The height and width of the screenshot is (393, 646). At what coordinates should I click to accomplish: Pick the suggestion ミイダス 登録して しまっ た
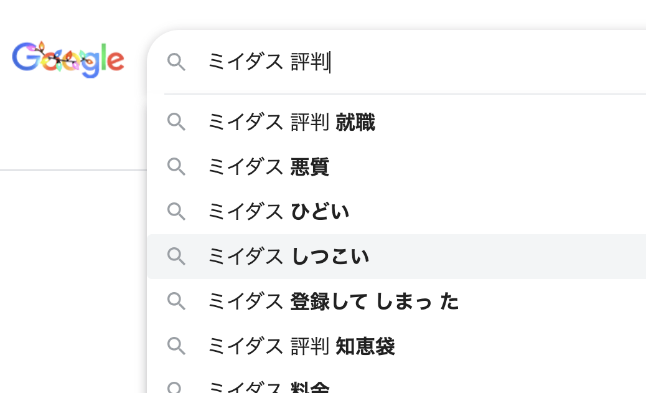pos(334,301)
